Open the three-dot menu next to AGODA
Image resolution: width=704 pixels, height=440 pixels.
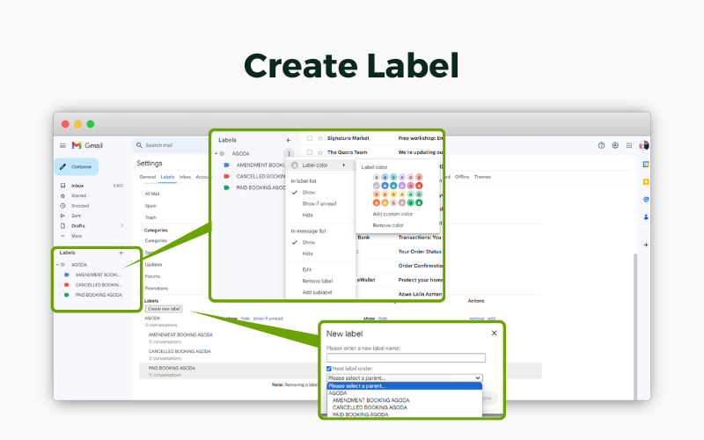[x=288, y=154]
